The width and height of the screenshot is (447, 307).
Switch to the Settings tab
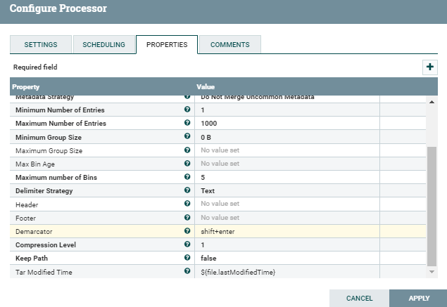point(41,44)
